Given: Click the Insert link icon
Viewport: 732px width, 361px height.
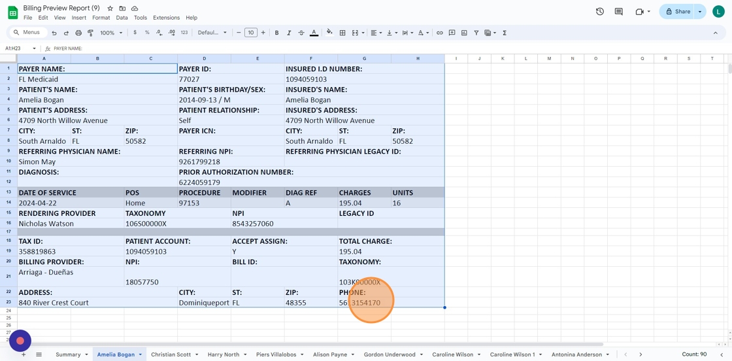Looking at the screenshot, I should 439,33.
